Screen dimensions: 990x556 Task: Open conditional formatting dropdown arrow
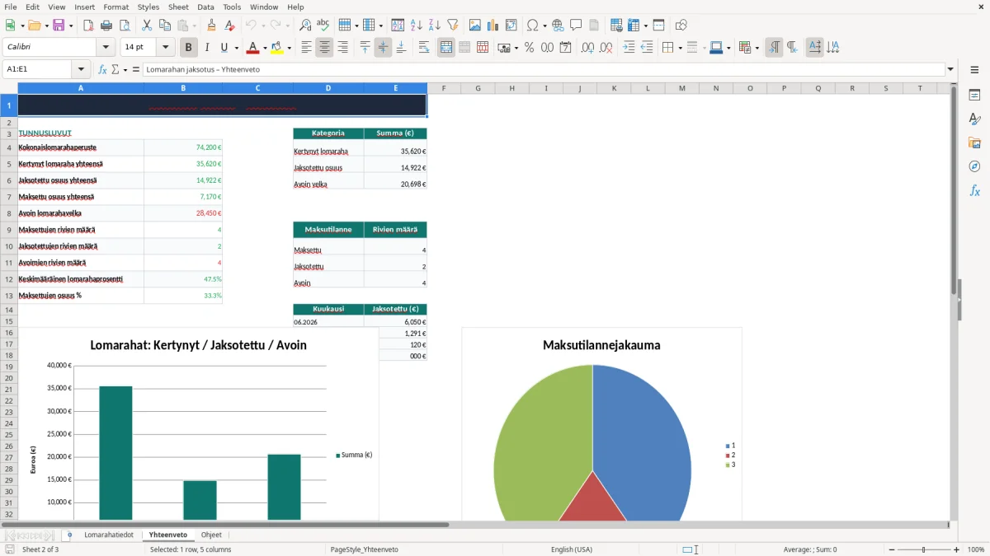pos(757,49)
